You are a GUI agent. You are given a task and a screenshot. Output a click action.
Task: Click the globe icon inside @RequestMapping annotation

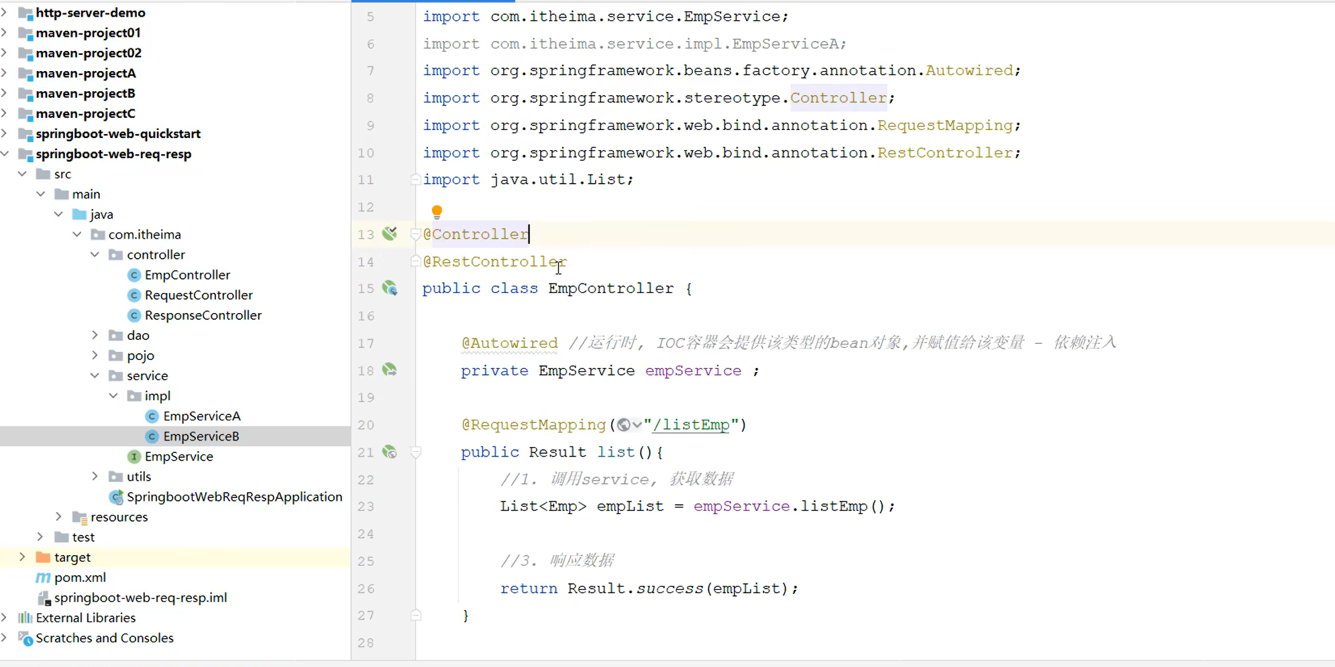pos(625,424)
